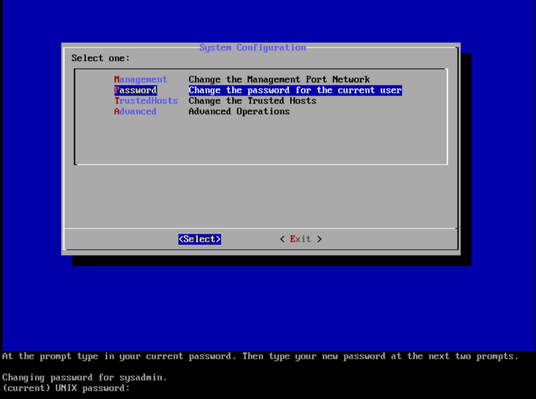Click the "Advanced Operations" description text
The height and width of the screenshot is (399, 536).
[239, 111]
